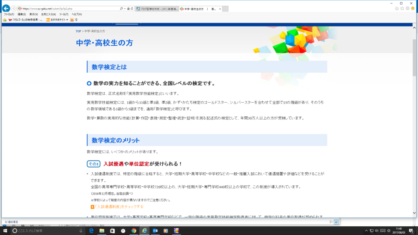Show hidden icons in system tray
Image resolution: width=418 pixels, height=235 pixels.
[366, 231]
